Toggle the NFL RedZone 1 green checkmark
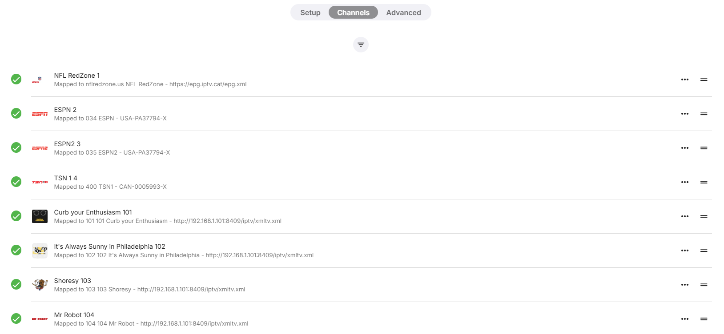Screen dimensions: 724x334 16,79
